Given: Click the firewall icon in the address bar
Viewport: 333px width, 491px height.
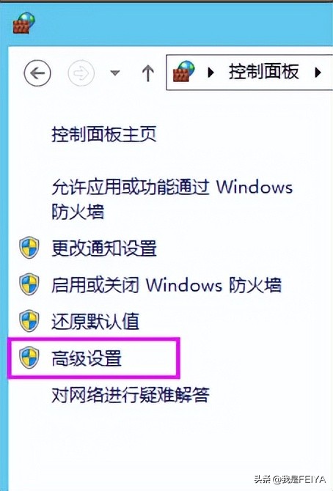Looking at the screenshot, I should click(184, 72).
